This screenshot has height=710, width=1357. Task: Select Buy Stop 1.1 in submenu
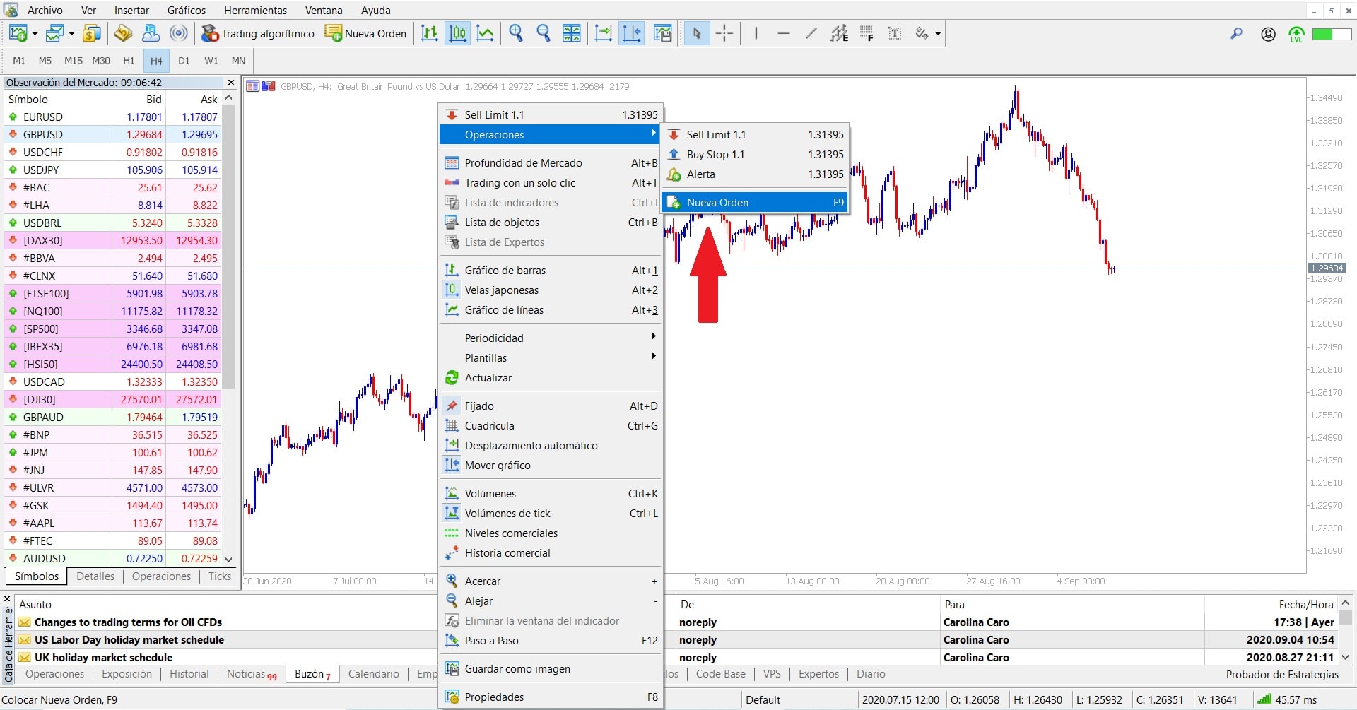point(755,154)
